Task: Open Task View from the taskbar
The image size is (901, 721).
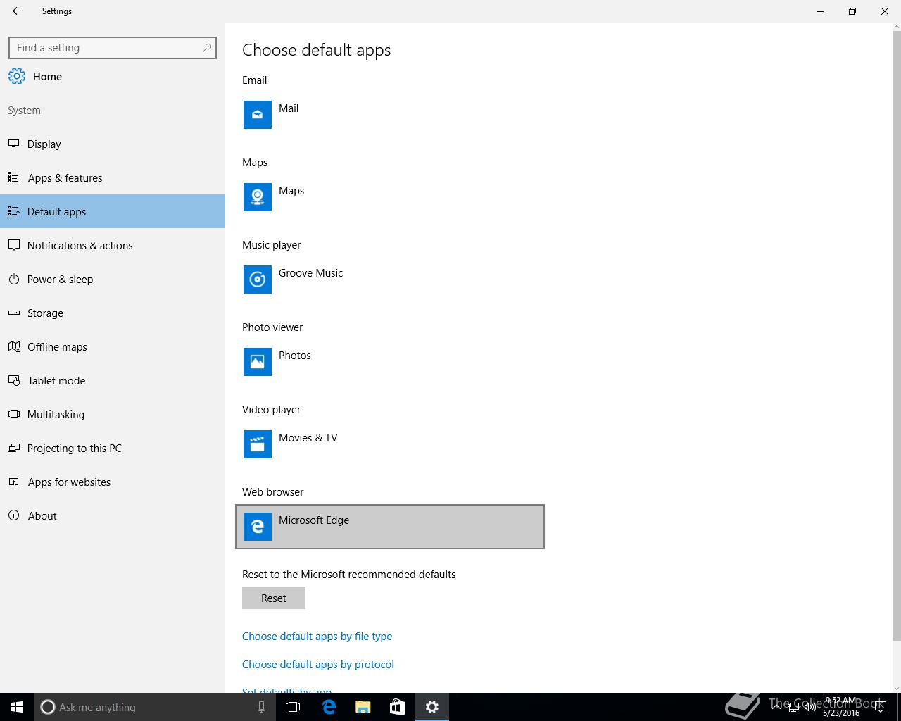Action: pos(293,707)
